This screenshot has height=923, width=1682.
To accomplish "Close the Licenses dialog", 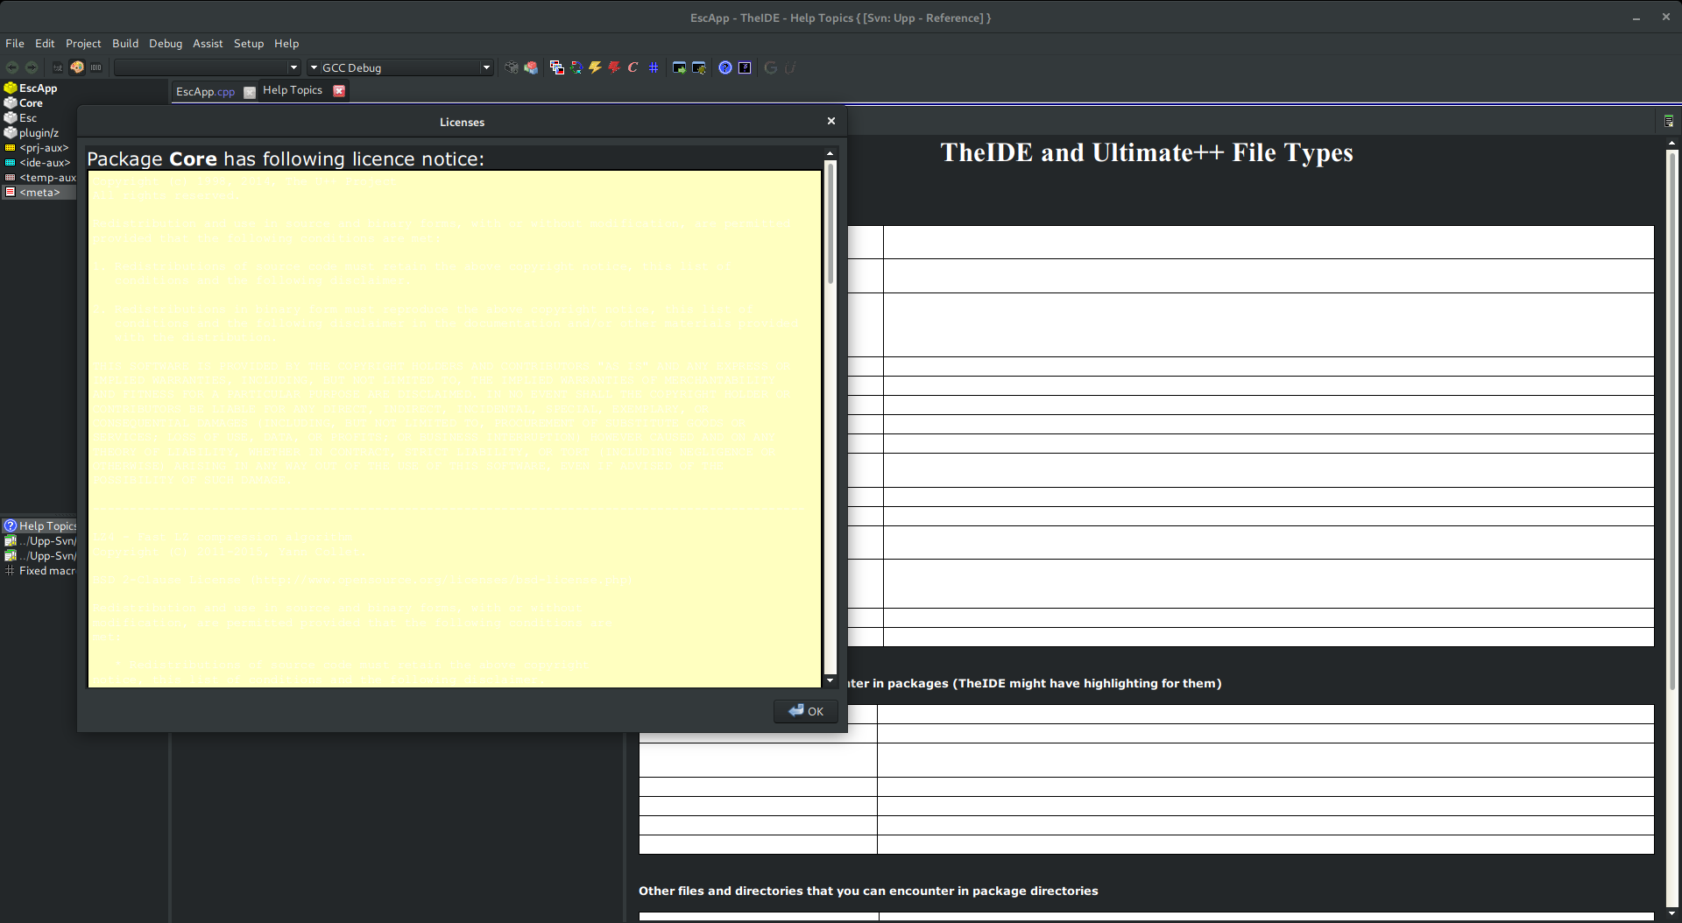I will point(831,122).
